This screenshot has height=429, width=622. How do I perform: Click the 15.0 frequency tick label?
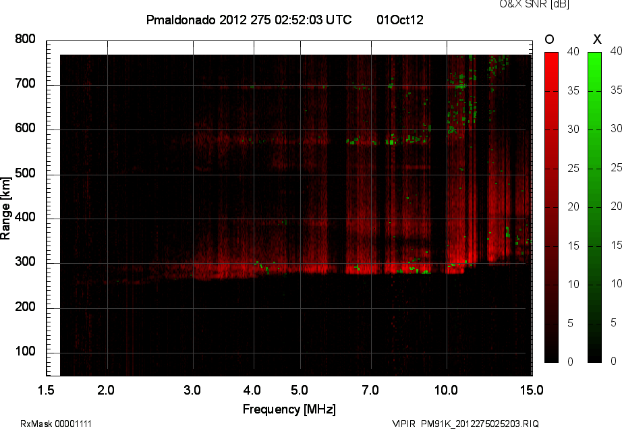[532, 390]
